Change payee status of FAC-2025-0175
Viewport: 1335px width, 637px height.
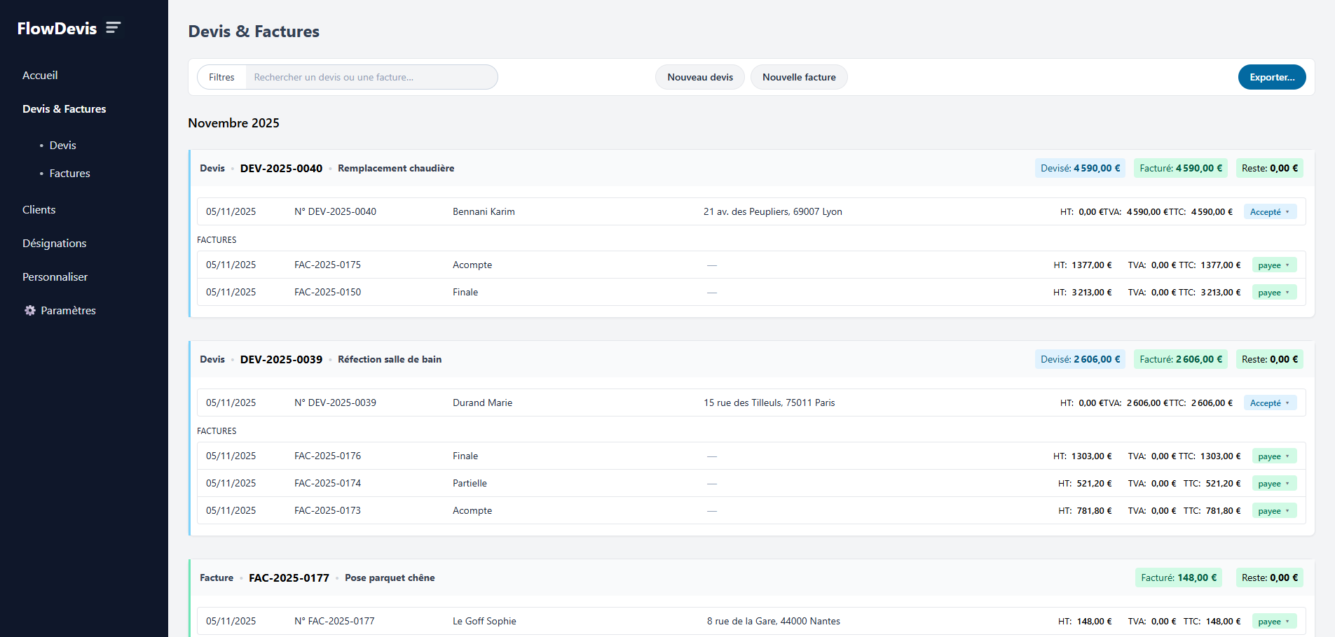[1273, 265]
